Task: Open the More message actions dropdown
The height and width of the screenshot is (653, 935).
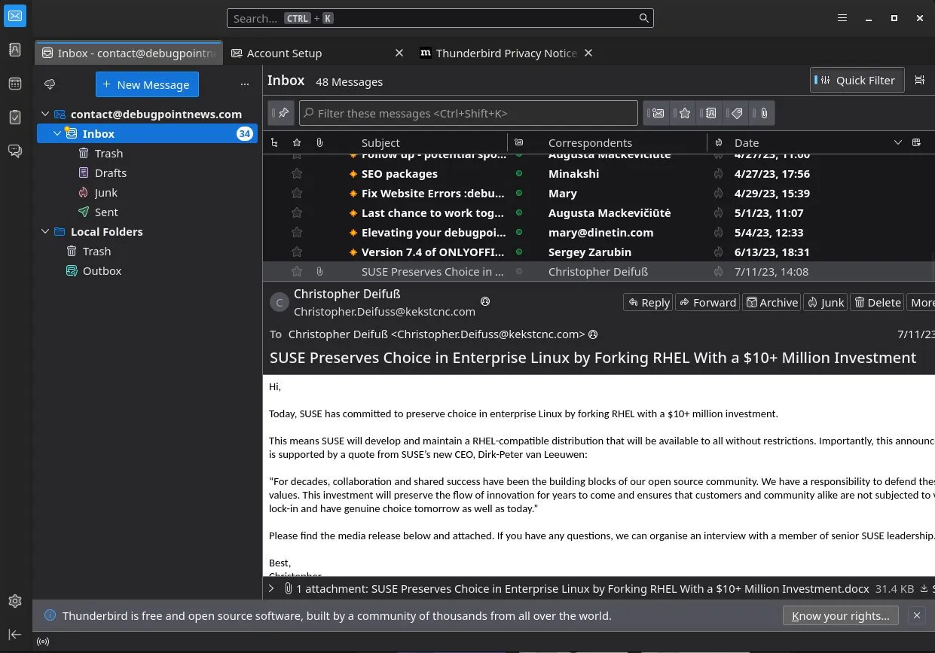Action: (x=921, y=302)
